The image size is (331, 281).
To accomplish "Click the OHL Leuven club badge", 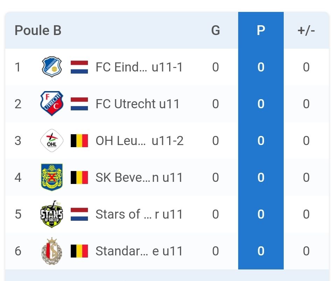I will tap(51, 140).
